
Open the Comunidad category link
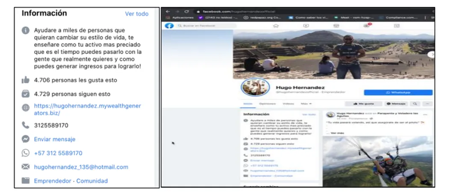92,181
